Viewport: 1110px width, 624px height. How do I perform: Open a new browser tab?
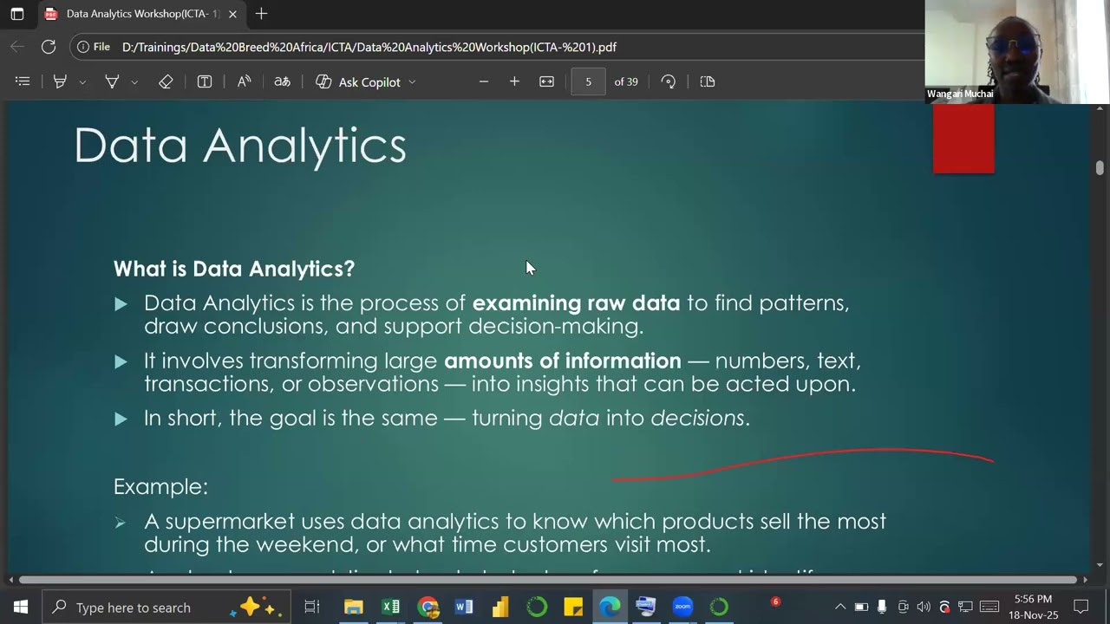(x=261, y=14)
